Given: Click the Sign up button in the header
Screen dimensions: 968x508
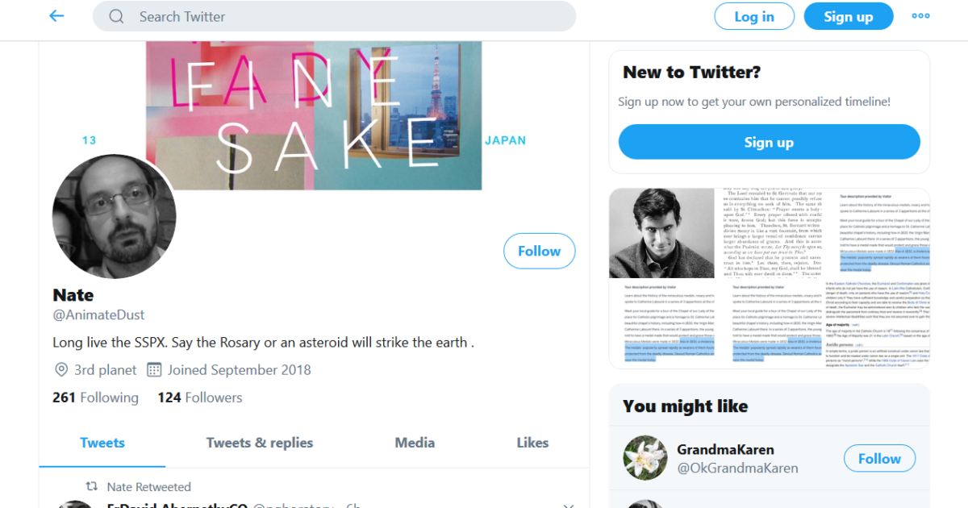Looking at the screenshot, I should (x=848, y=17).
